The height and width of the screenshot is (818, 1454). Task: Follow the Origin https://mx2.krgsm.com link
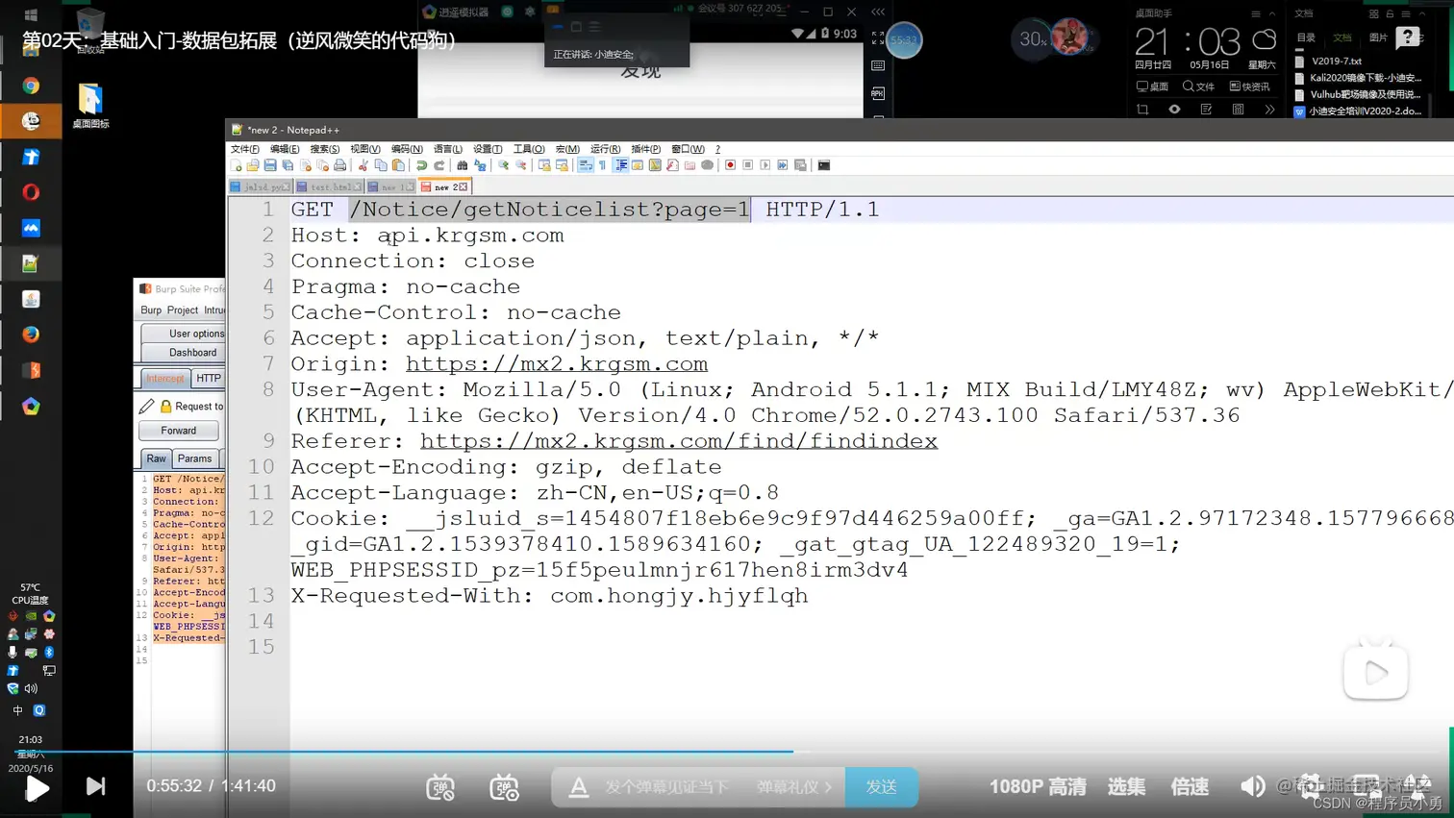(557, 364)
